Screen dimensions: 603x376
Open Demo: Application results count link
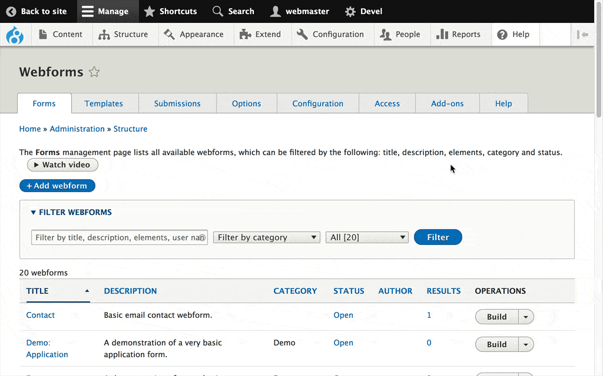429,343
